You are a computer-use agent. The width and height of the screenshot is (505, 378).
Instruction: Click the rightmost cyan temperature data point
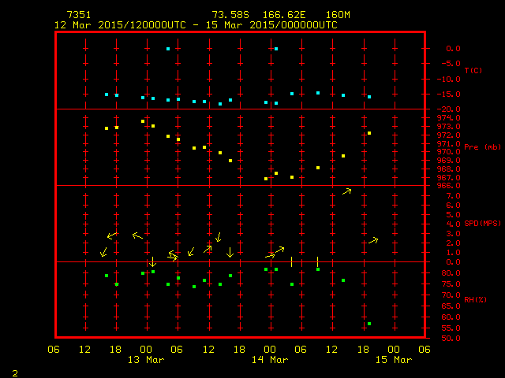(369, 97)
